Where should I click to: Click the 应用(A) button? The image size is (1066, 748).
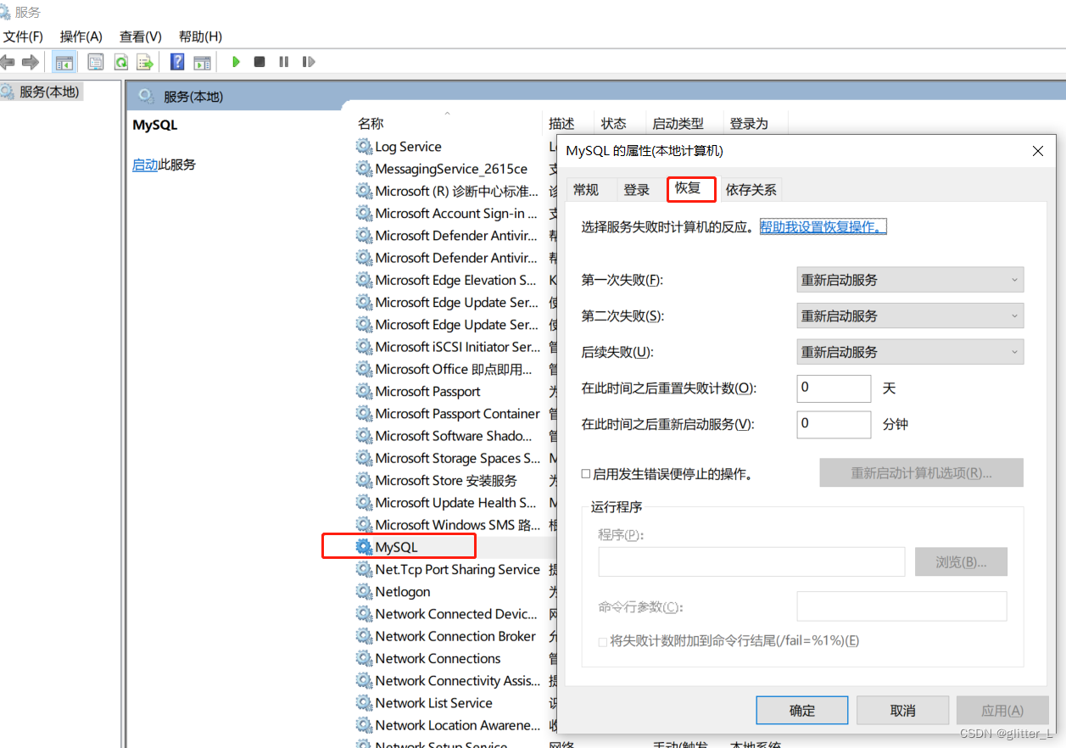[x=1002, y=711]
